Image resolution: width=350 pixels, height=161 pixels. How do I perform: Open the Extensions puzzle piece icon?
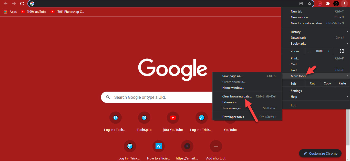328,4
